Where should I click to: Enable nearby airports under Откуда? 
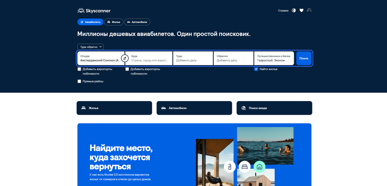point(79,69)
